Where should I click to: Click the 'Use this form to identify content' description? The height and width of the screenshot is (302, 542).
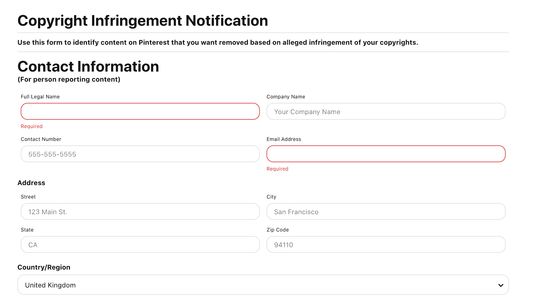pos(218,43)
